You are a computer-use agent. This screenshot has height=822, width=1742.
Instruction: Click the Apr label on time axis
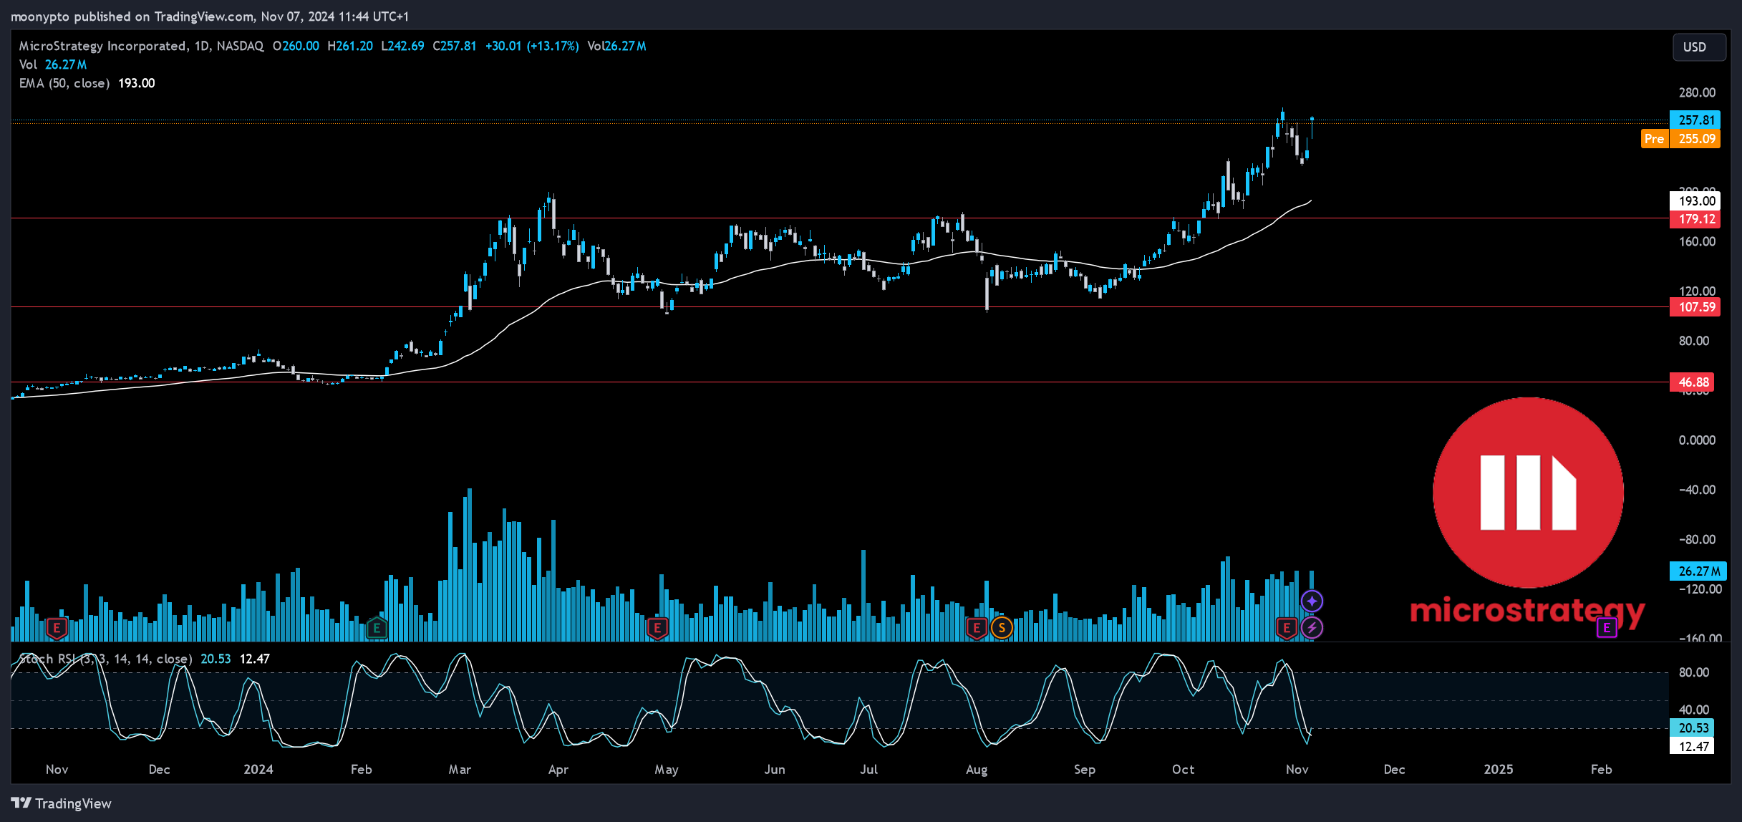coord(558,770)
